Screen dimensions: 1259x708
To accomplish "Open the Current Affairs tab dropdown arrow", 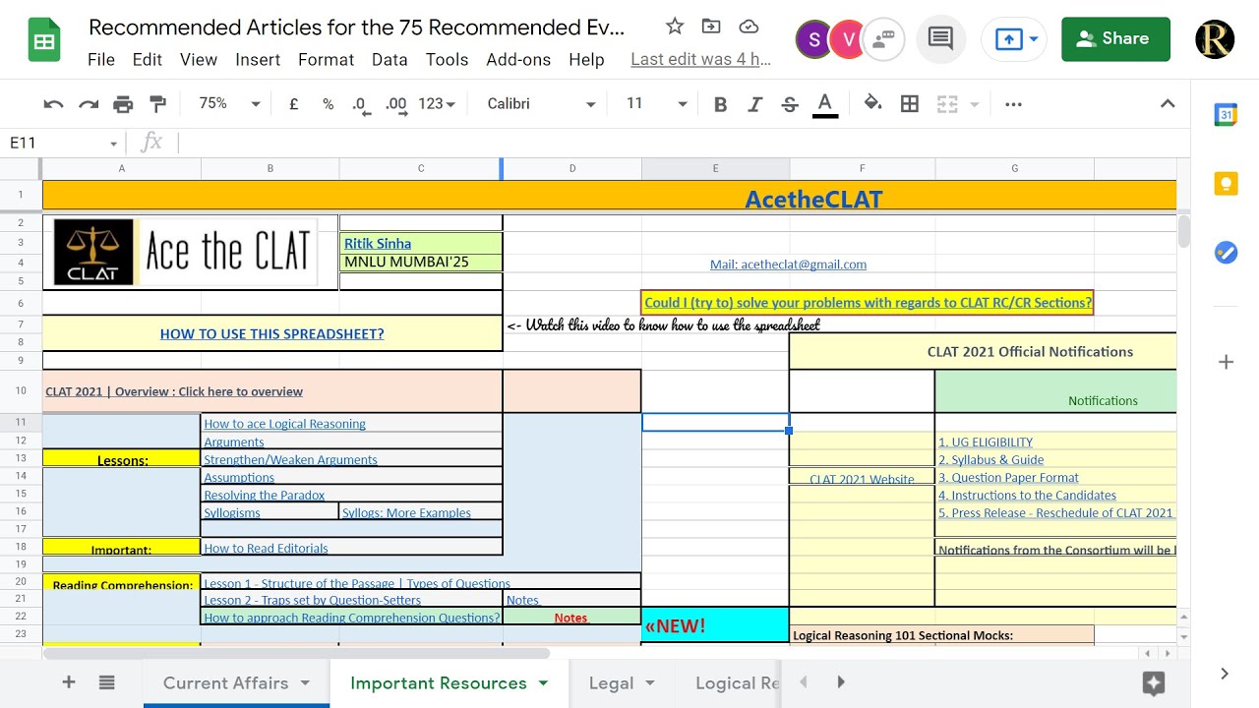I will (305, 682).
